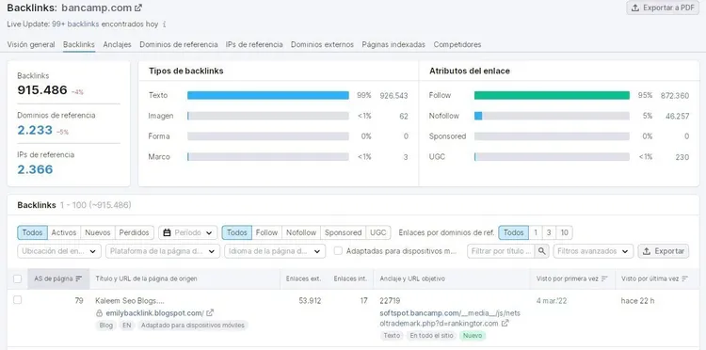Select the Activos filter toggle
This screenshot has width=706, height=350.
(x=63, y=232)
